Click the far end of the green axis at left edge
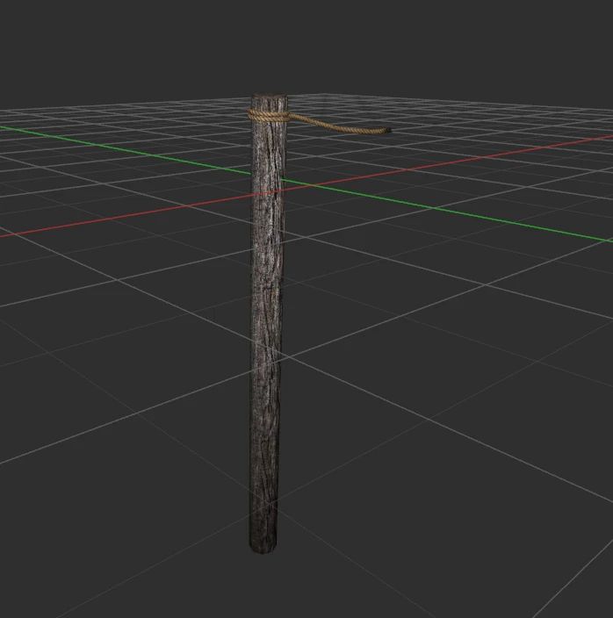The height and width of the screenshot is (618, 613). (5, 127)
